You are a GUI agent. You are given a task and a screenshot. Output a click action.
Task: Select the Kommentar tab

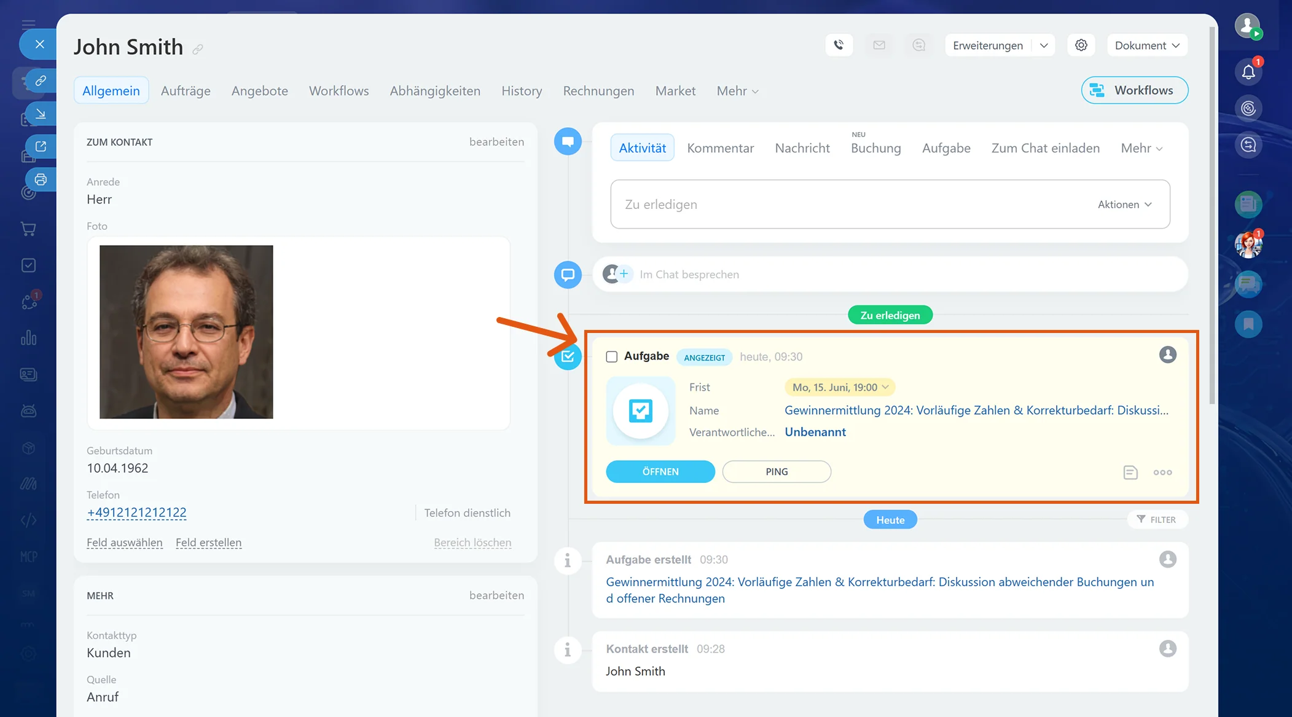(x=720, y=148)
